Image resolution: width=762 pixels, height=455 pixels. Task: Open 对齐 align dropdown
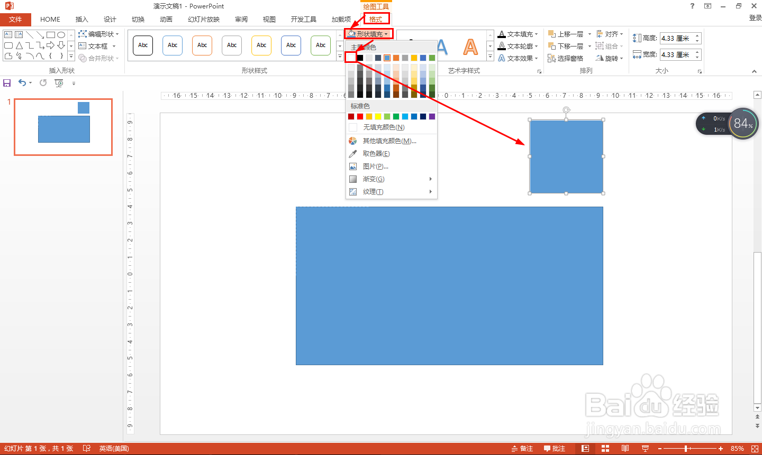coord(610,34)
